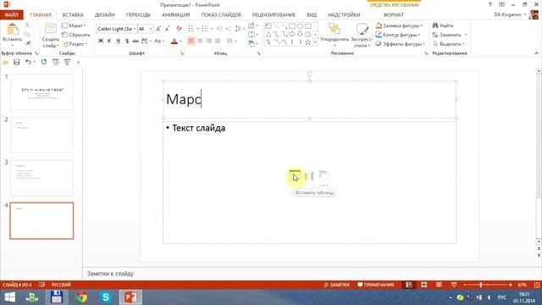Open PowerPoint Help question mark
Viewport: 542px width, 305px height.
pyautogui.click(x=489, y=4)
